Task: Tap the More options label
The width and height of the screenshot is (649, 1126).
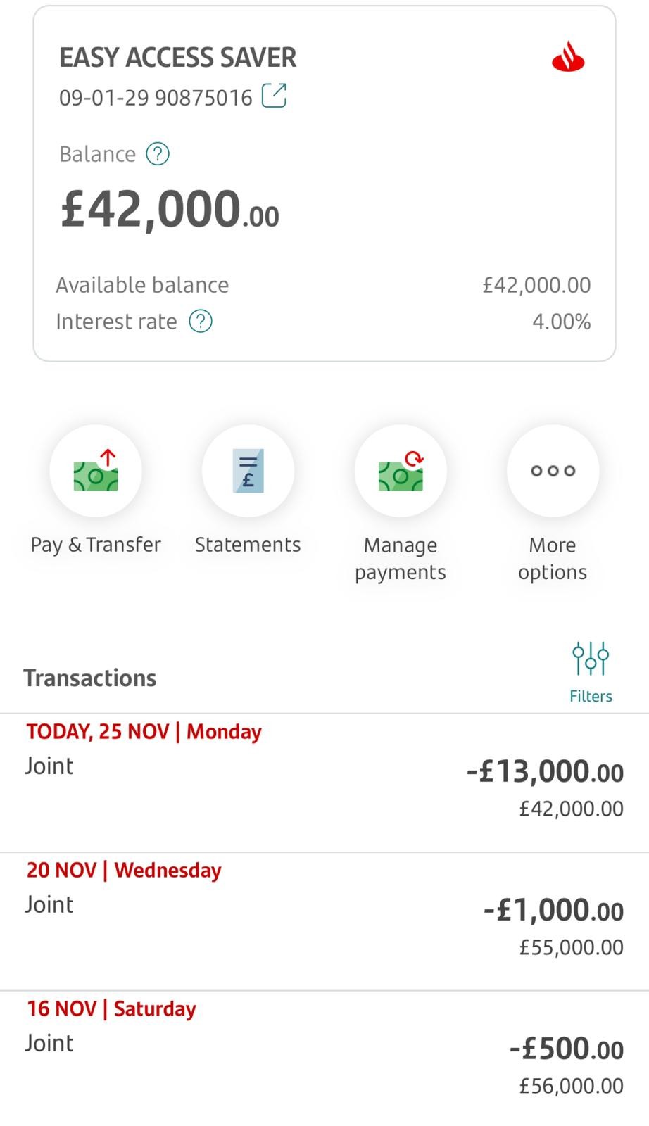Action: (553, 558)
